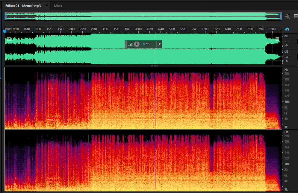Click the 7:00 mark on time ruler
Screen dimensions: 298x193
click(239, 29)
